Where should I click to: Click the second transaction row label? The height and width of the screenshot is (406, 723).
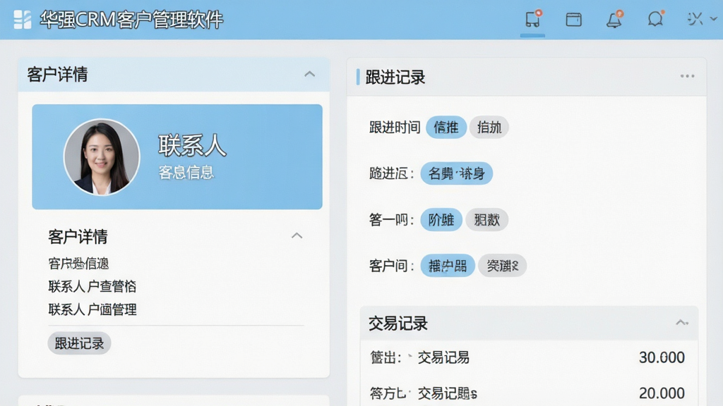(x=447, y=393)
